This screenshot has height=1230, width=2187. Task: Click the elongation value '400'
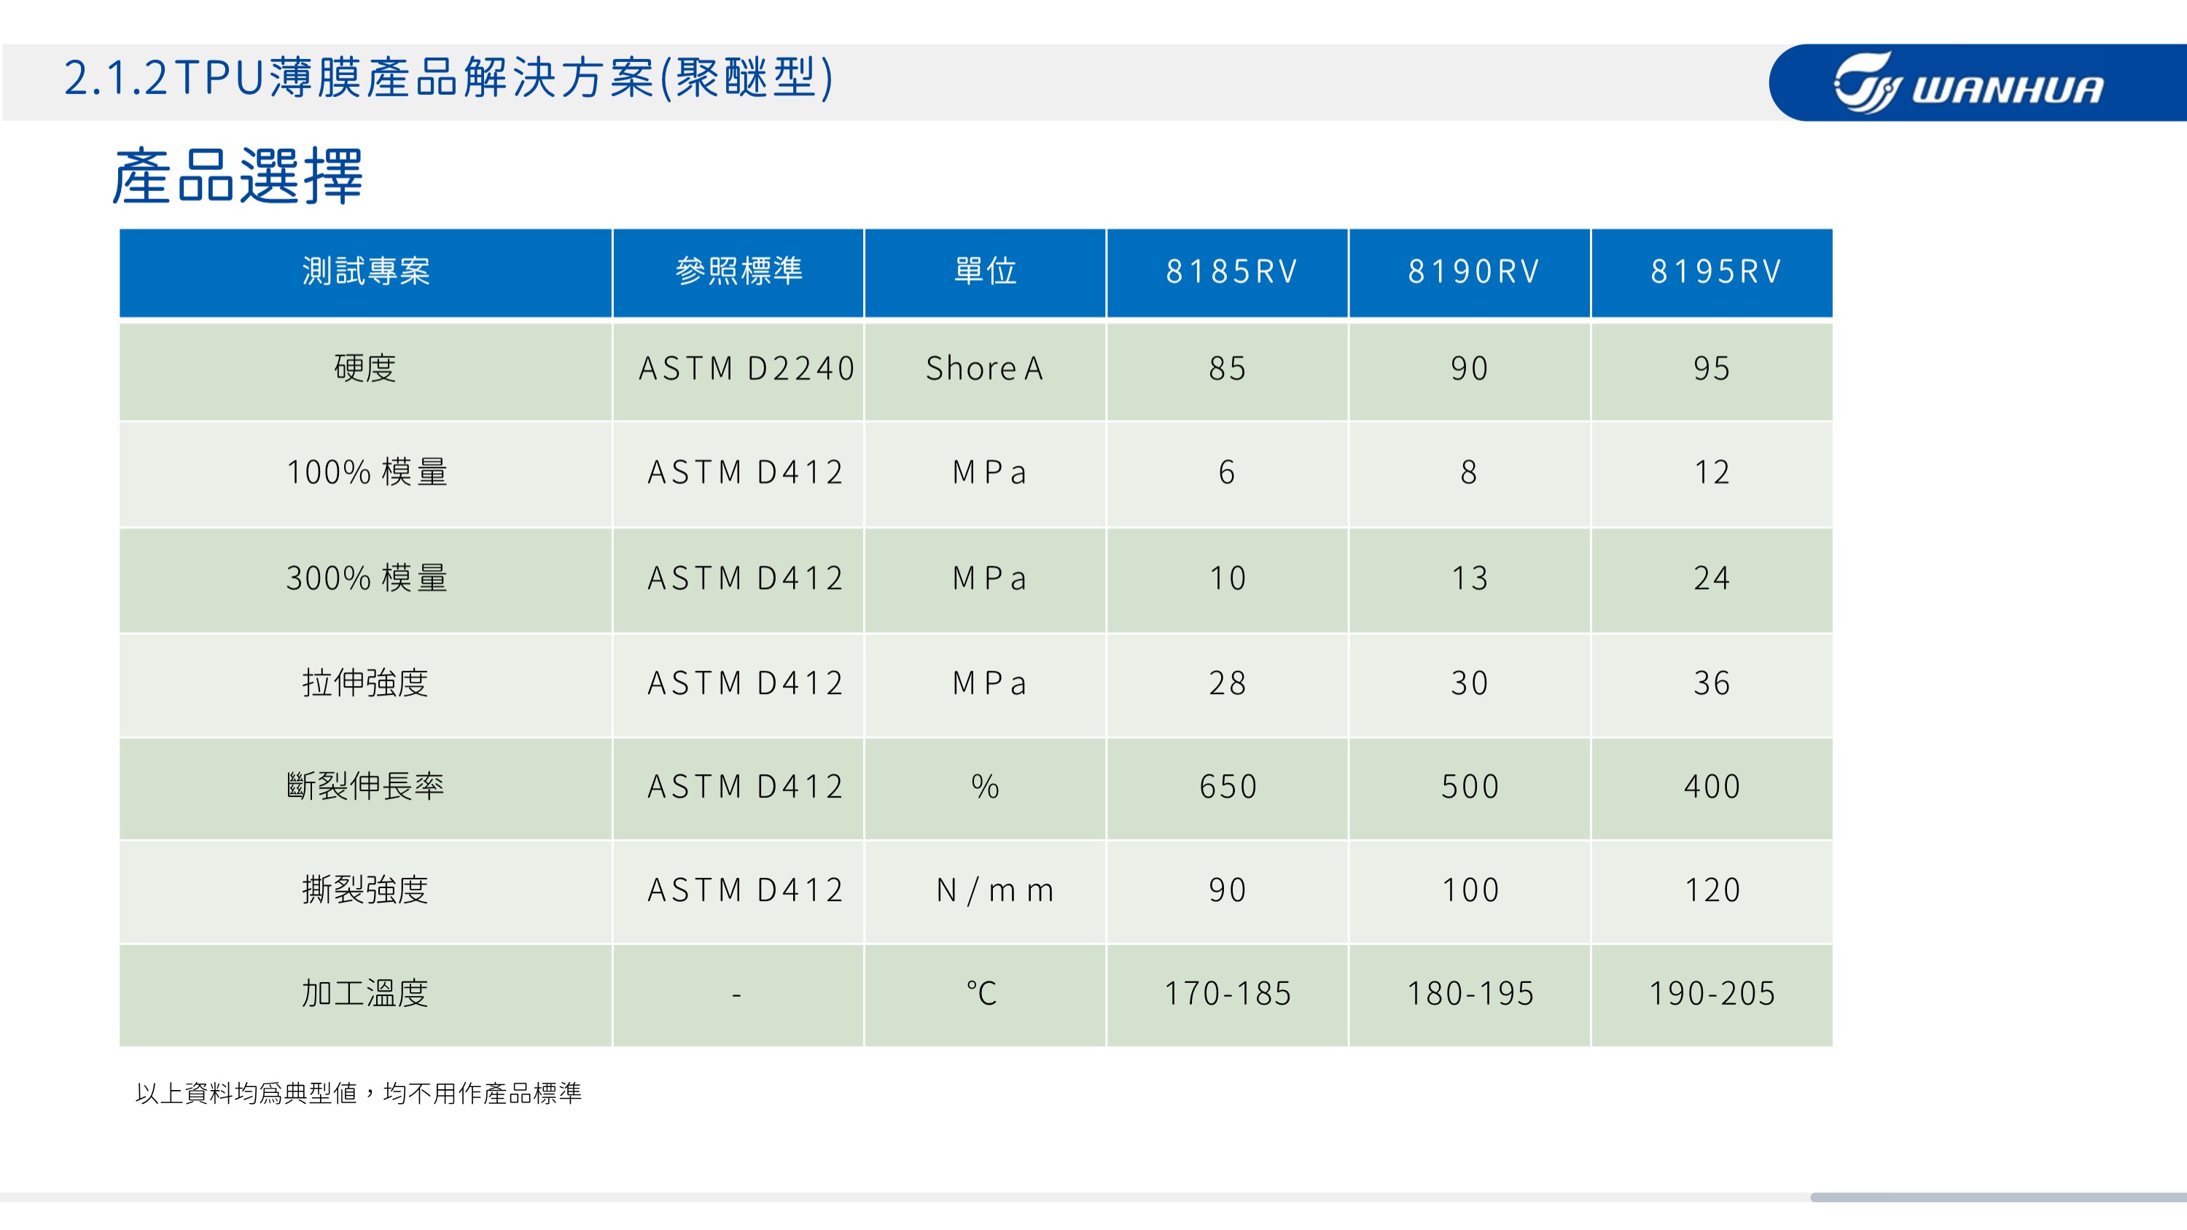point(1712,786)
